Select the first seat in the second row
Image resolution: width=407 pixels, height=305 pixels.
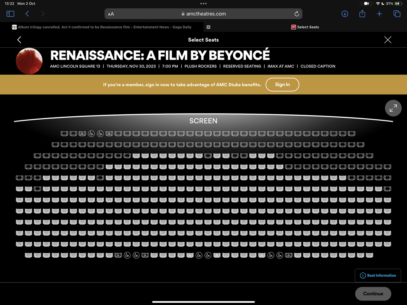(x=55, y=144)
